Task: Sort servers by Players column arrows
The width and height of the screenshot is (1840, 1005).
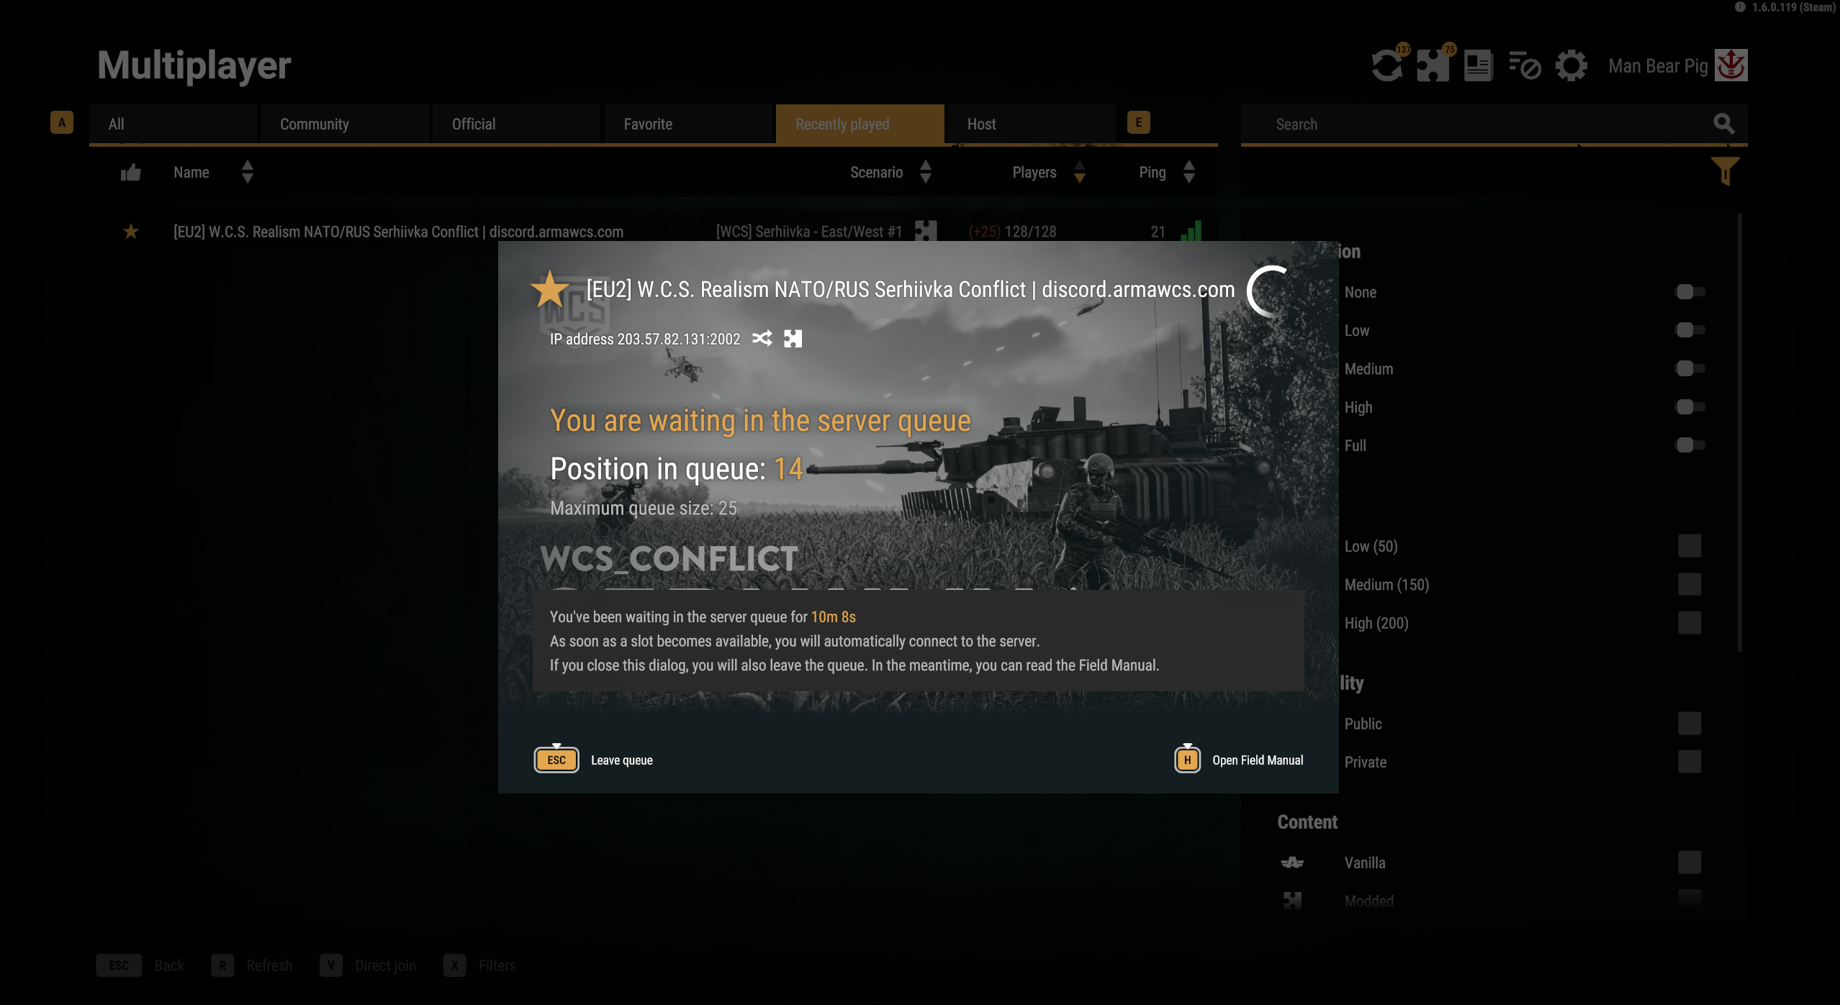Action: click(1079, 172)
